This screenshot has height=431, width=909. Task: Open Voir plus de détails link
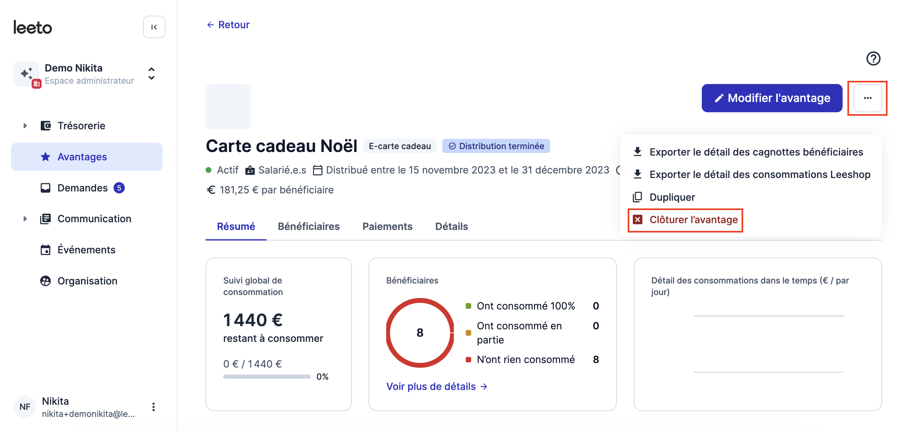pyautogui.click(x=437, y=386)
